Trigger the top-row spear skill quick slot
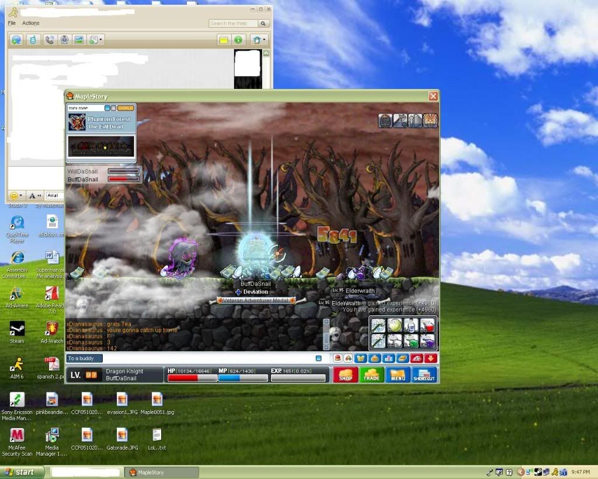This screenshot has height=479, width=598. tap(378, 325)
